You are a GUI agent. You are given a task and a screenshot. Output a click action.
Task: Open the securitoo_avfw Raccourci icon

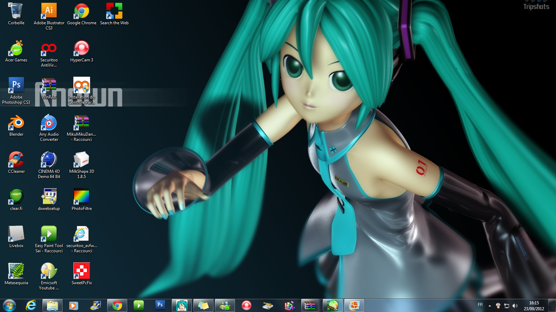click(x=82, y=239)
